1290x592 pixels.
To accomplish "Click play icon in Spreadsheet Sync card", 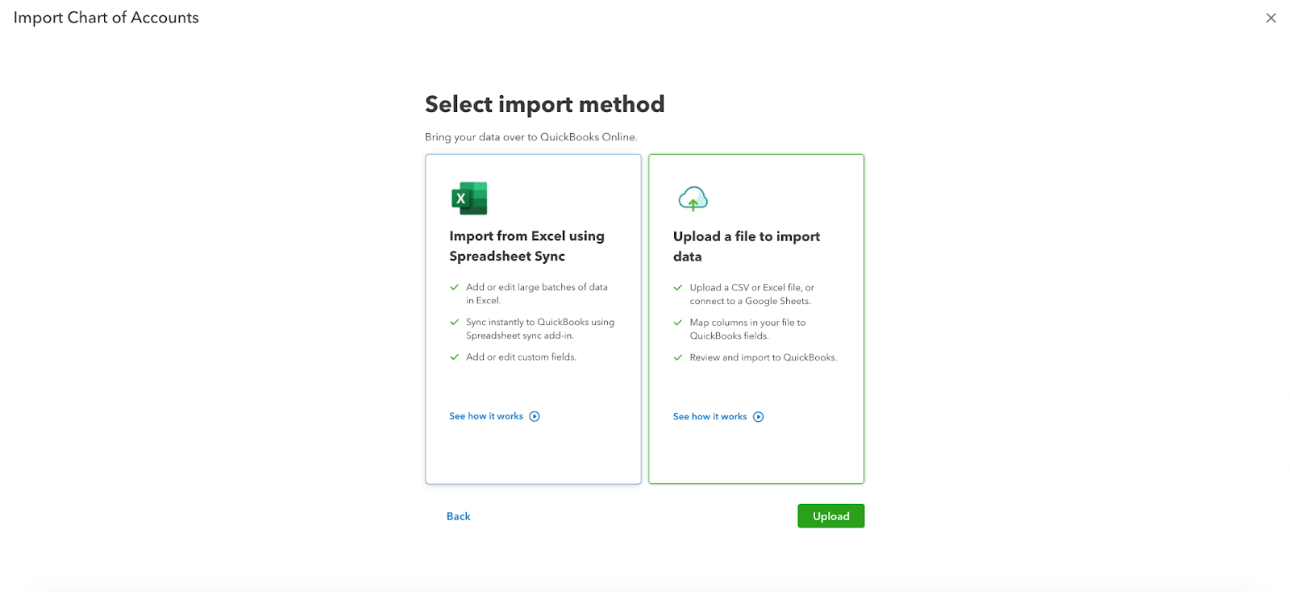I will [x=535, y=416].
